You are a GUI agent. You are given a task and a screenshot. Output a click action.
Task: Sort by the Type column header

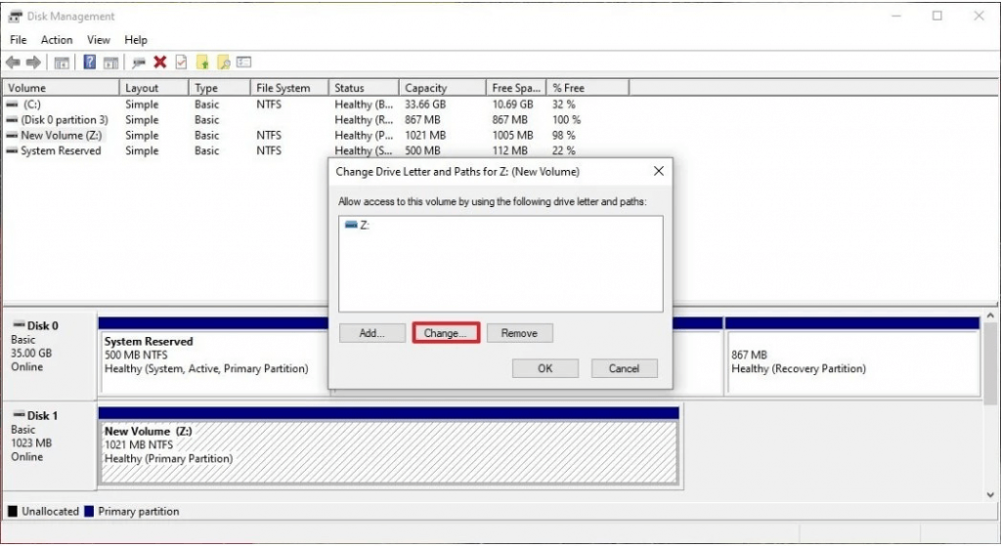pyautogui.click(x=220, y=88)
